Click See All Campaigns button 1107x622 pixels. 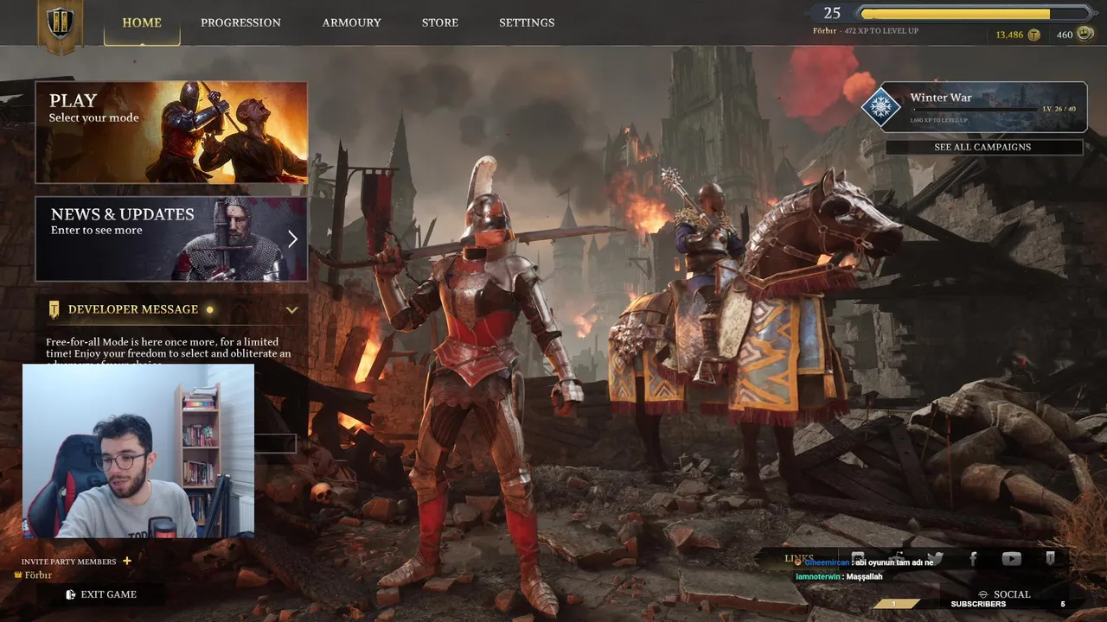983,147
